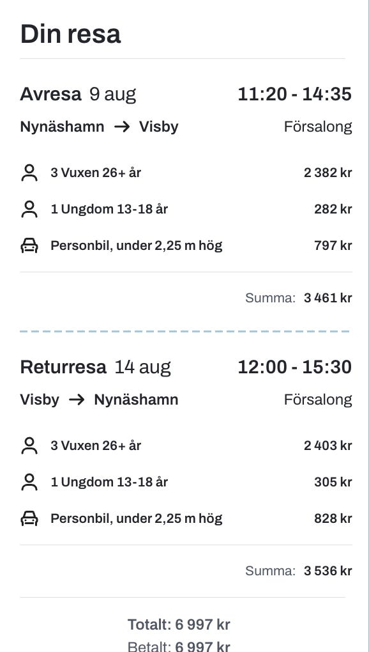The image size is (369, 652).
Task: Click the departure Personbil price 797 kr
Action: [333, 245]
